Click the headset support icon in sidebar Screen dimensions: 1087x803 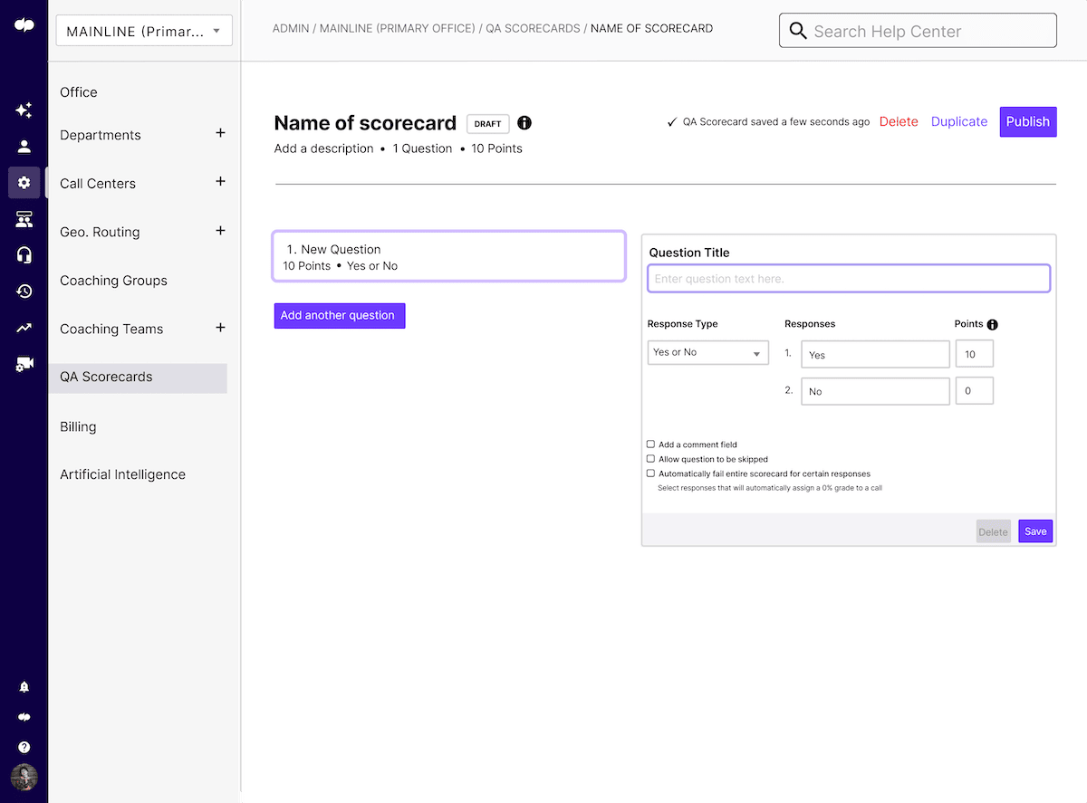pos(24,254)
